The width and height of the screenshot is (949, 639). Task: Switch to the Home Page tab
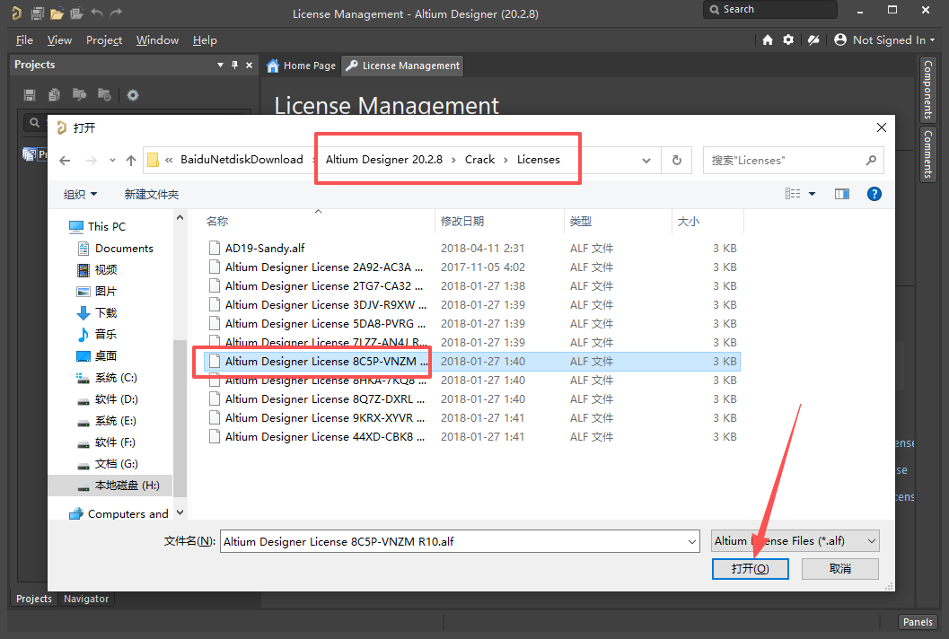(302, 66)
